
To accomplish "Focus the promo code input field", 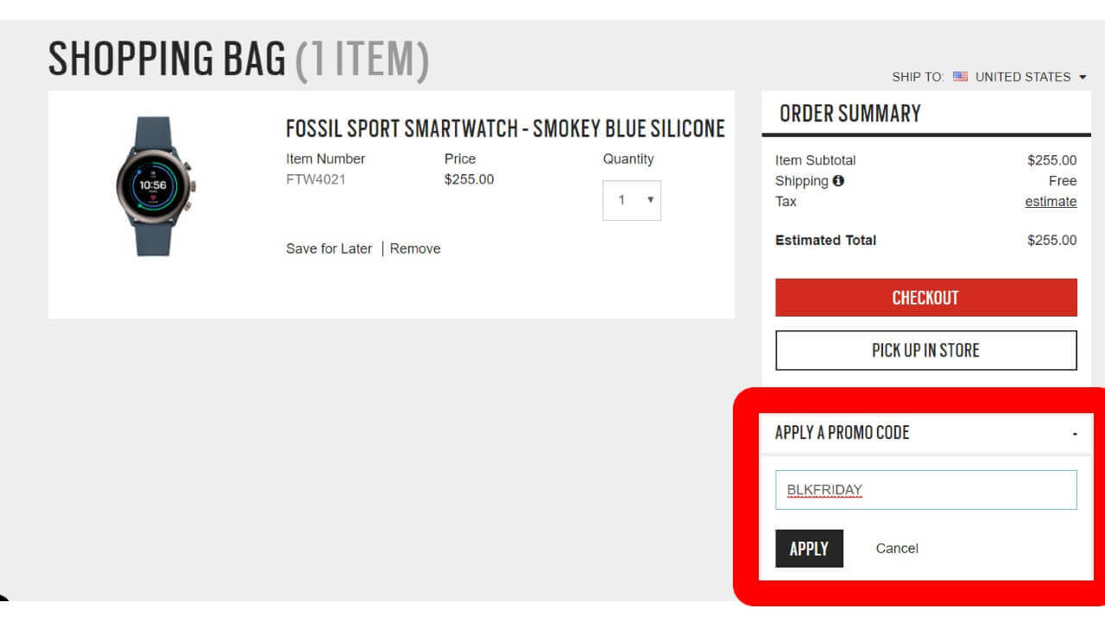I will [925, 490].
